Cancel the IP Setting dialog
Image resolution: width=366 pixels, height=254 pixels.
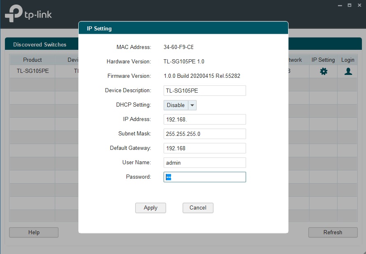[x=198, y=207]
